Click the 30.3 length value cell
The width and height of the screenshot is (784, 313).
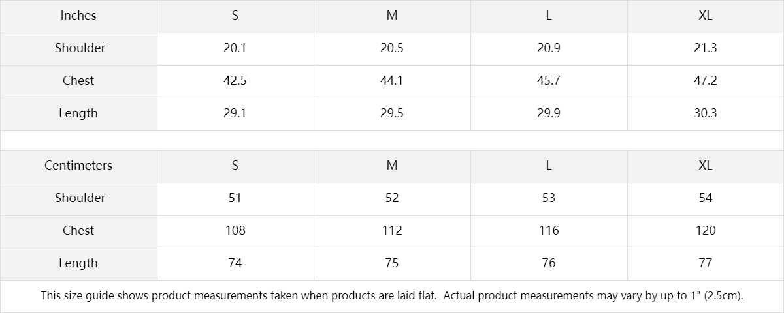point(705,113)
